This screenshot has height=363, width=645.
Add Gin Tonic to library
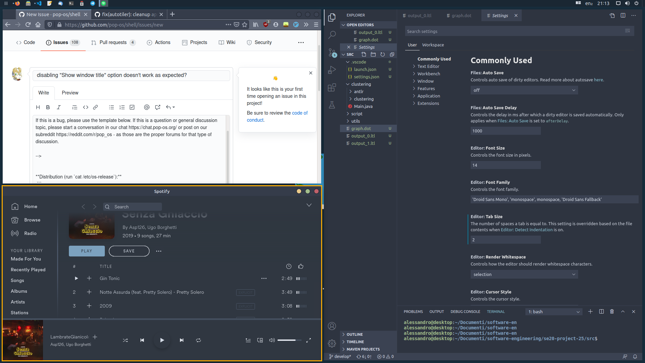(89, 278)
